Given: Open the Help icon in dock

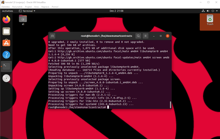Looking at the screenshot, I should coord(6,55).
